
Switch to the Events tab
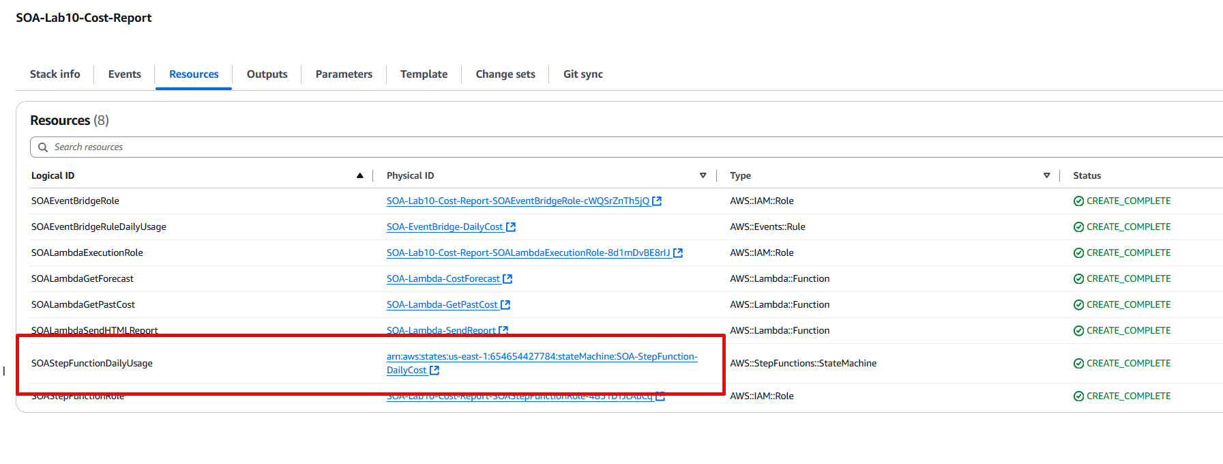(x=124, y=74)
